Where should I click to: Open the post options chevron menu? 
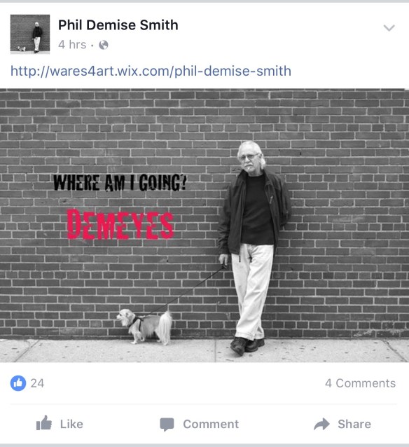coord(389,28)
